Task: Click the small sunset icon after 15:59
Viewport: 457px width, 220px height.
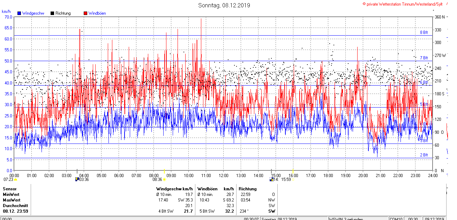Action: coord(293,179)
